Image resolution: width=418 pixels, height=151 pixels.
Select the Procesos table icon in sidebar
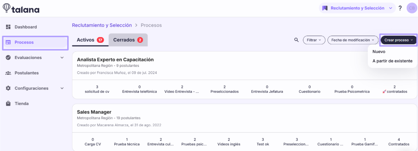tap(8, 42)
